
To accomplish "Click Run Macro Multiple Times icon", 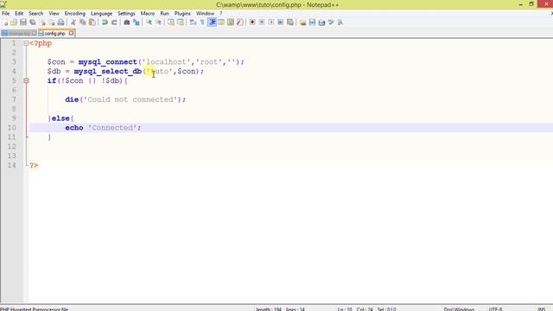I will point(281,22).
